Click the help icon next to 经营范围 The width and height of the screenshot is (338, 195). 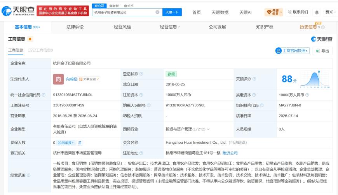[29, 175]
